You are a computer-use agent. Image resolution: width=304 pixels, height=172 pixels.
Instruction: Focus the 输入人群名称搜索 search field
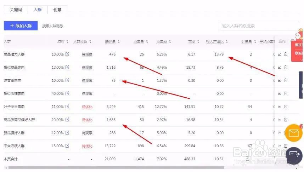point(259,26)
